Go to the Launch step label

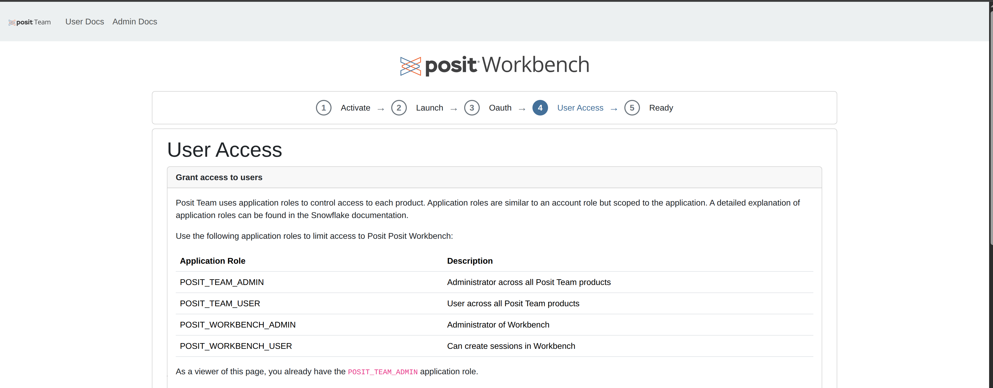coord(429,108)
